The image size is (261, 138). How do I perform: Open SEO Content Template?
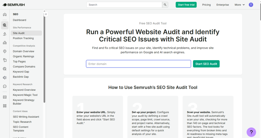pyautogui.click(x=21, y=129)
